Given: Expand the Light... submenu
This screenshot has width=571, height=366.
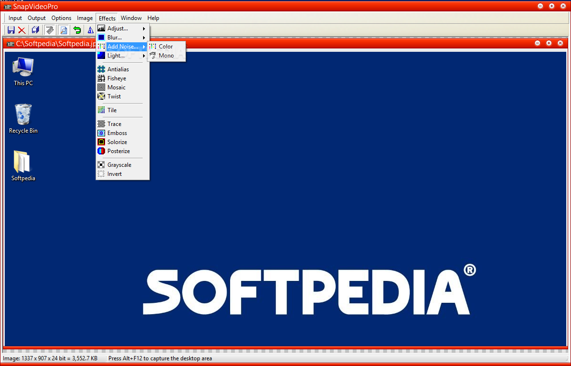Looking at the screenshot, I should tap(123, 56).
